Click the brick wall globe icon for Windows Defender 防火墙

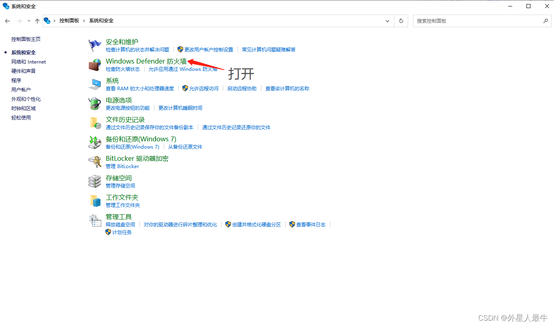pos(95,65)
